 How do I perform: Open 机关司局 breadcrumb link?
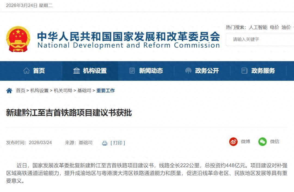(x=63, y=91)
